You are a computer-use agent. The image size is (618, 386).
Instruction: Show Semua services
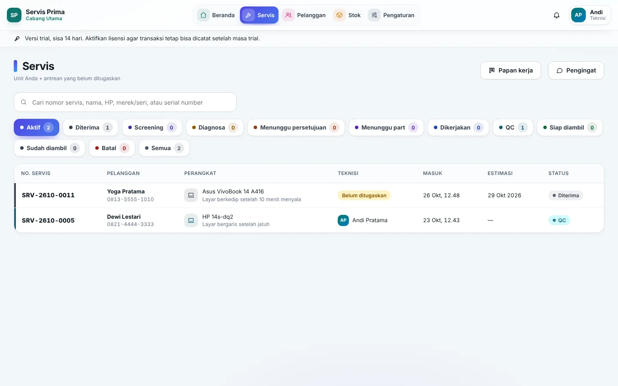click(x=164, y=148)
